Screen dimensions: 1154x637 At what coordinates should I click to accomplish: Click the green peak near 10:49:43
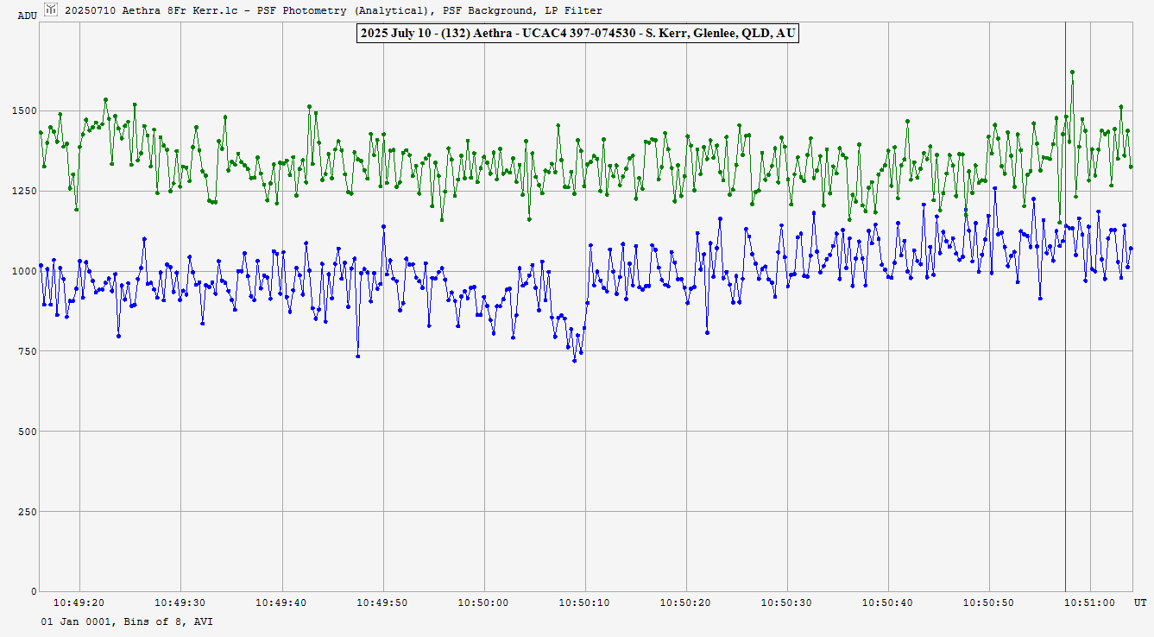(x=309, y=106)
